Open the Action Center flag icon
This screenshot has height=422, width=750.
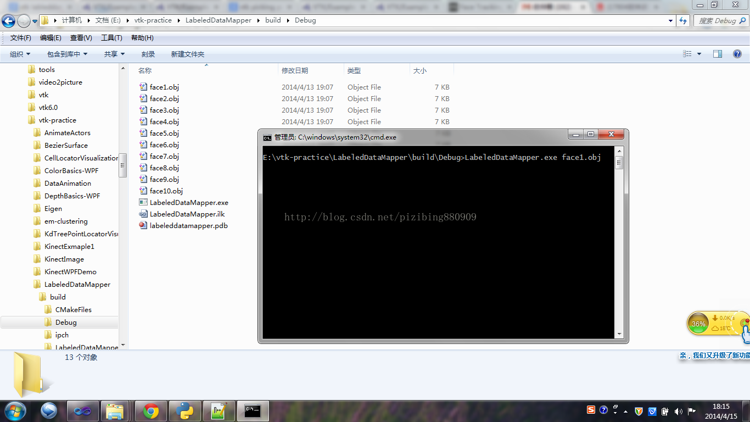coord(692,411)
